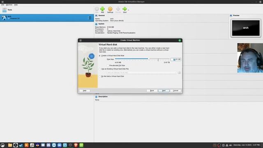Click the System section icon
The height and width of the screenshot is (148, 263).
click(96, 24)
